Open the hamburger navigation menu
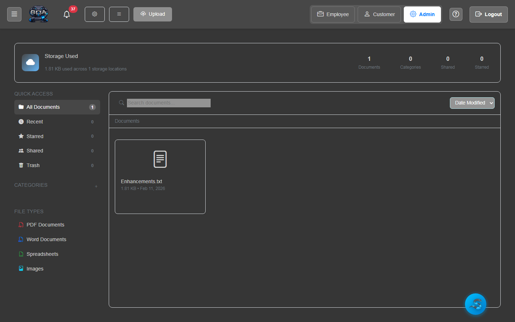The height and width of the screenshot is (322, 515). [x=14, y=14]
